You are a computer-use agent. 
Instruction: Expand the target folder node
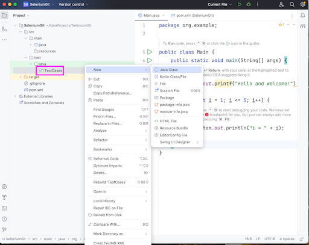click(x=21, y=77)
